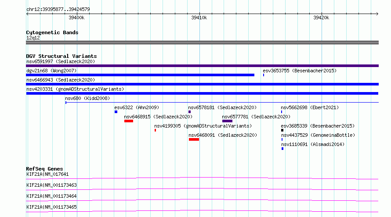Click the Cytogenetic Bands track title
The width and height of the screenshot is (391, 217).
(x=52, y=32)
